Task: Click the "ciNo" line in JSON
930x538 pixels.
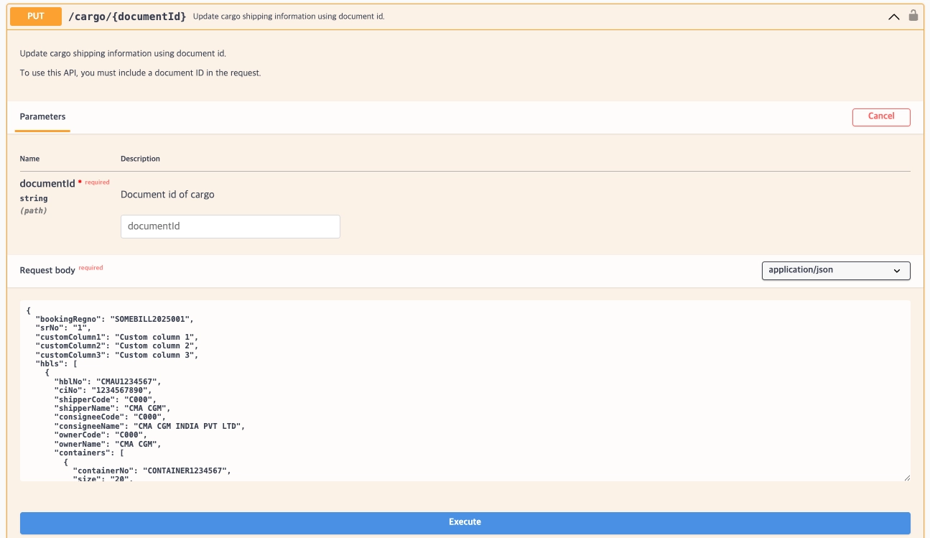Action: [103, 391]
